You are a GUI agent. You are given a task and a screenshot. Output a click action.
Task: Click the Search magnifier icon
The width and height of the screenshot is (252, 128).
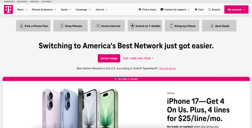coord(209,10)
